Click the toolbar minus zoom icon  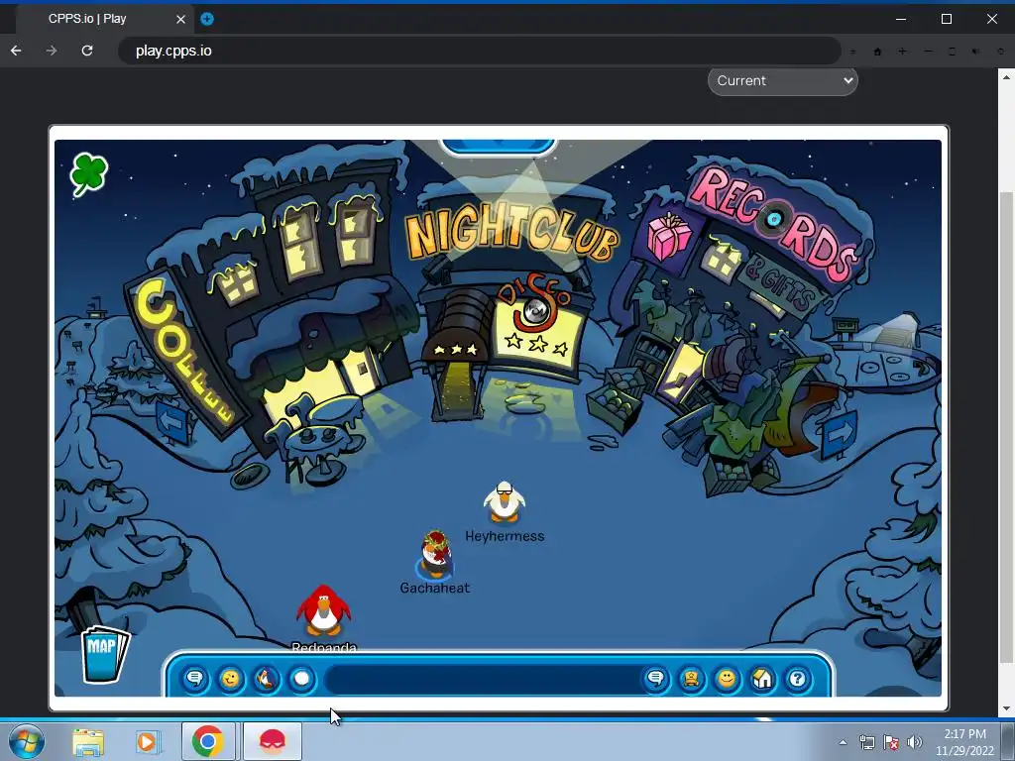[928, 52]
